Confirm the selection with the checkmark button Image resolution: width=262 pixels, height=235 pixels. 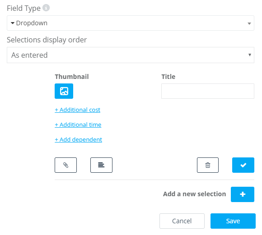[x=243, y=165]
